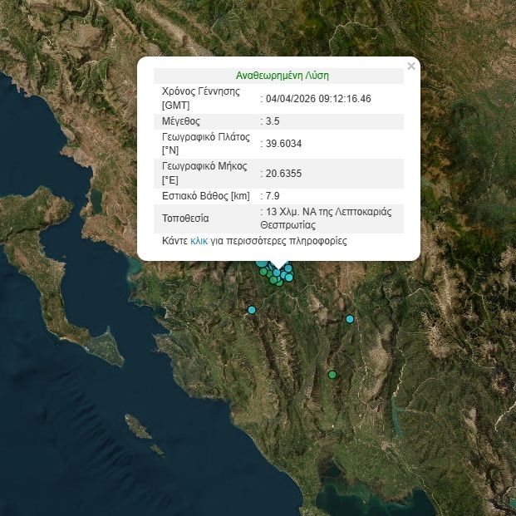Click the 'Αναθεωρημένη Λύση' header text

283,76
